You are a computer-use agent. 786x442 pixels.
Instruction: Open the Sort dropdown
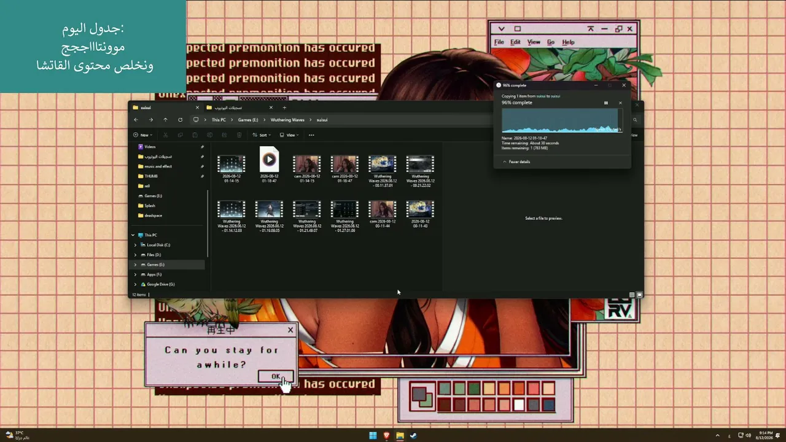(x=262, y=135)
